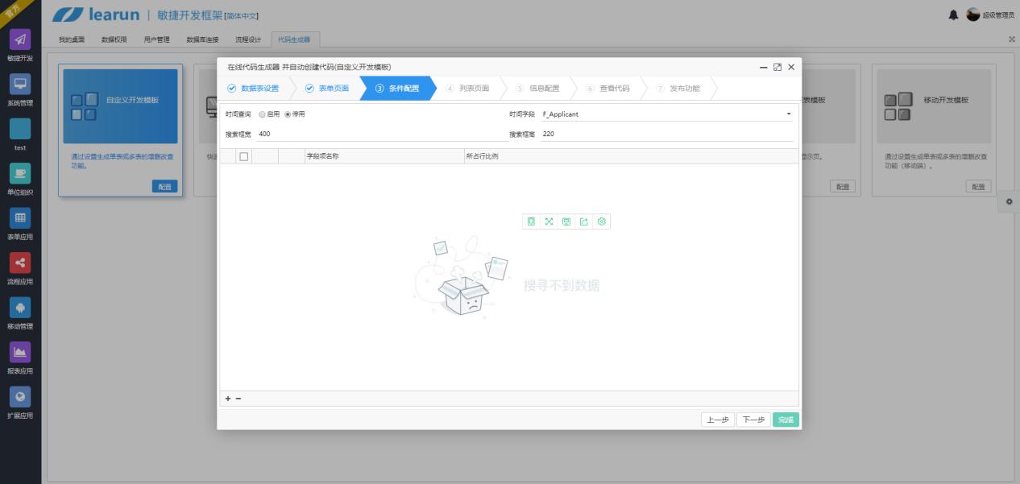Image resolution: width=1020 pixels, height=484 pixels.
Task: Go to wizard step 表单页面
Action: click(326, 89)
